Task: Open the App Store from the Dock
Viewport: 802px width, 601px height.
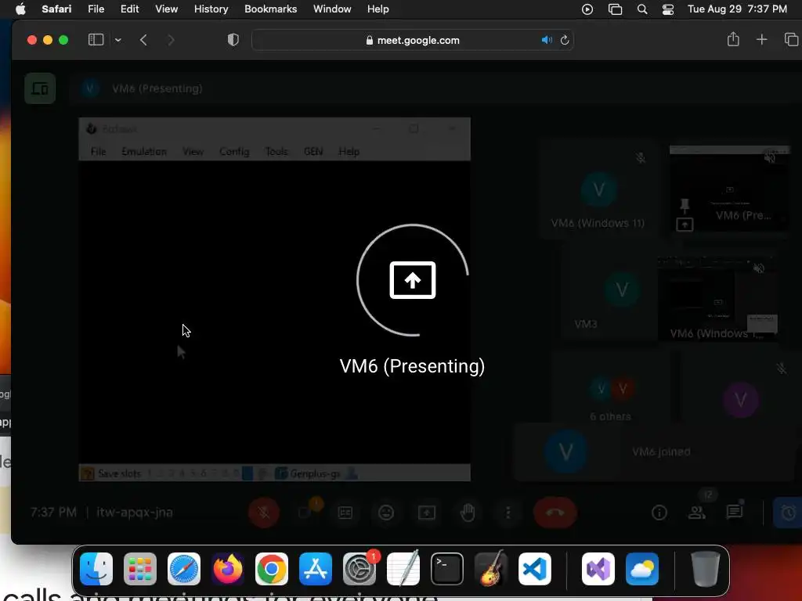Action: pos(316,569)
